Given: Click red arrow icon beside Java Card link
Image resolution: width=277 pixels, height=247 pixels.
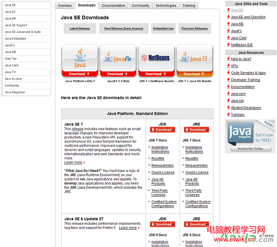Looking at the screenshot, I should point(228,38).
